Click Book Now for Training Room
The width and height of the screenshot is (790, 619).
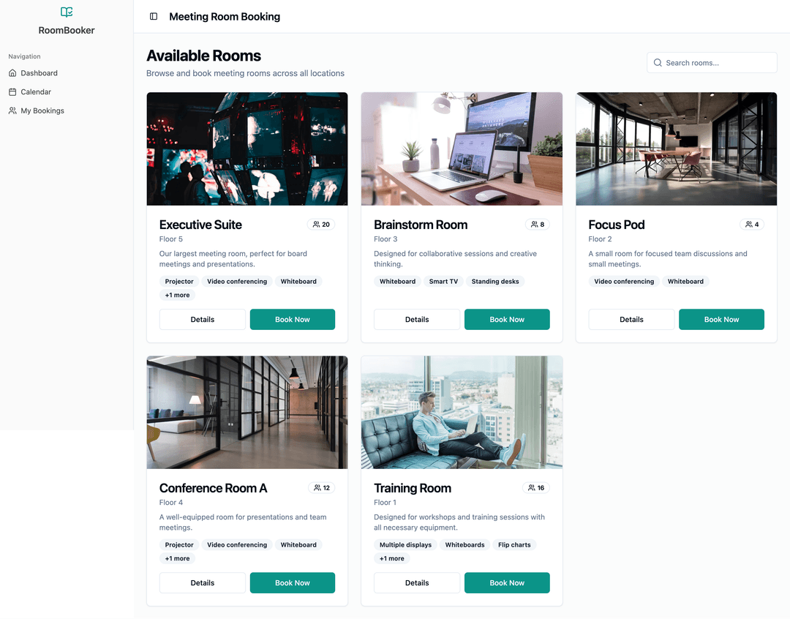(507, 582)
